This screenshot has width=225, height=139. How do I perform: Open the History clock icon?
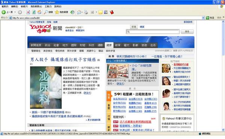(72, 12)
